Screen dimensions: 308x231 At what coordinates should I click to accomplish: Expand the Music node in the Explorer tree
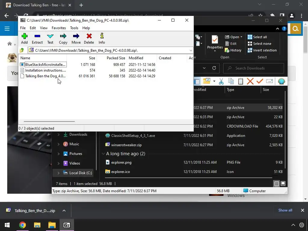(x=58, y=144)
